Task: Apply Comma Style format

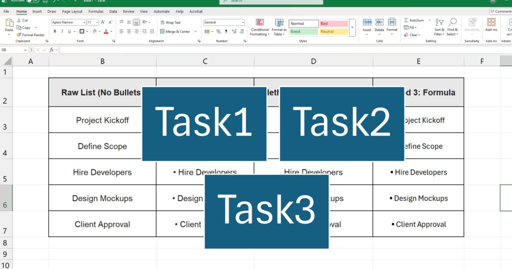Action: coord(226,31)
